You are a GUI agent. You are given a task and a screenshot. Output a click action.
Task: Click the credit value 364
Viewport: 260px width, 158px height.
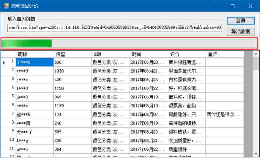(73, 149)
